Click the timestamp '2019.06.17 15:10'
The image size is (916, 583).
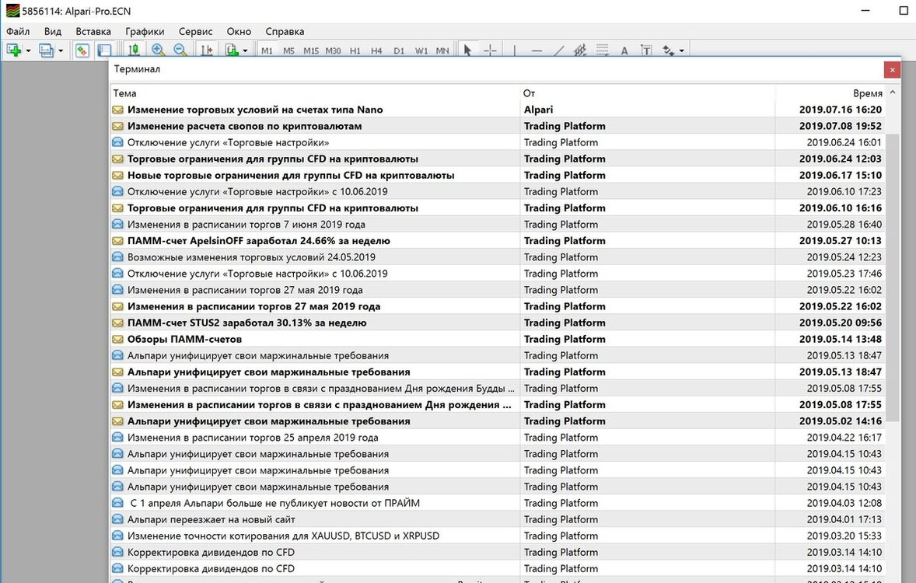click(841, 175)
